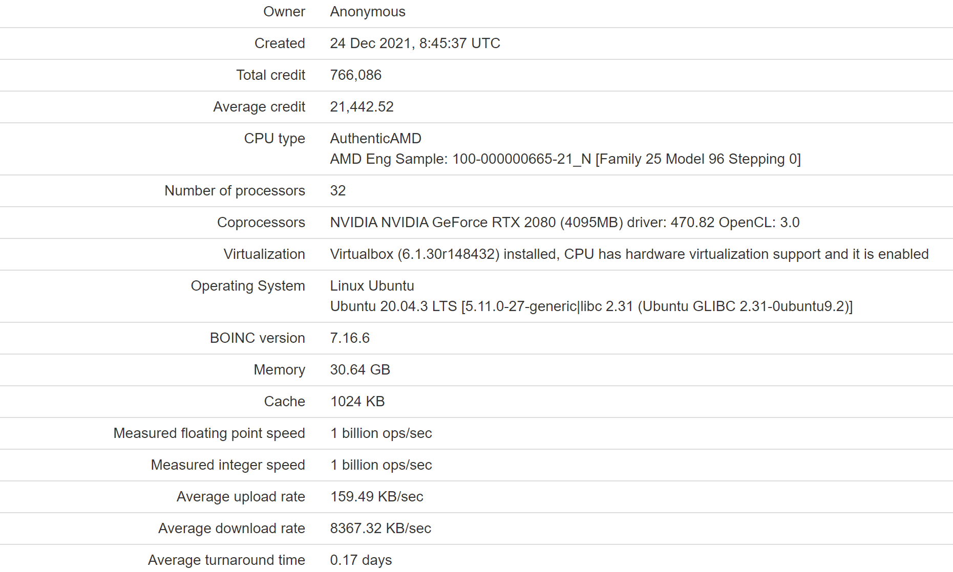Click the "Linux Ubuntu" operating system text
953x572 pixels.
point(372,286)
